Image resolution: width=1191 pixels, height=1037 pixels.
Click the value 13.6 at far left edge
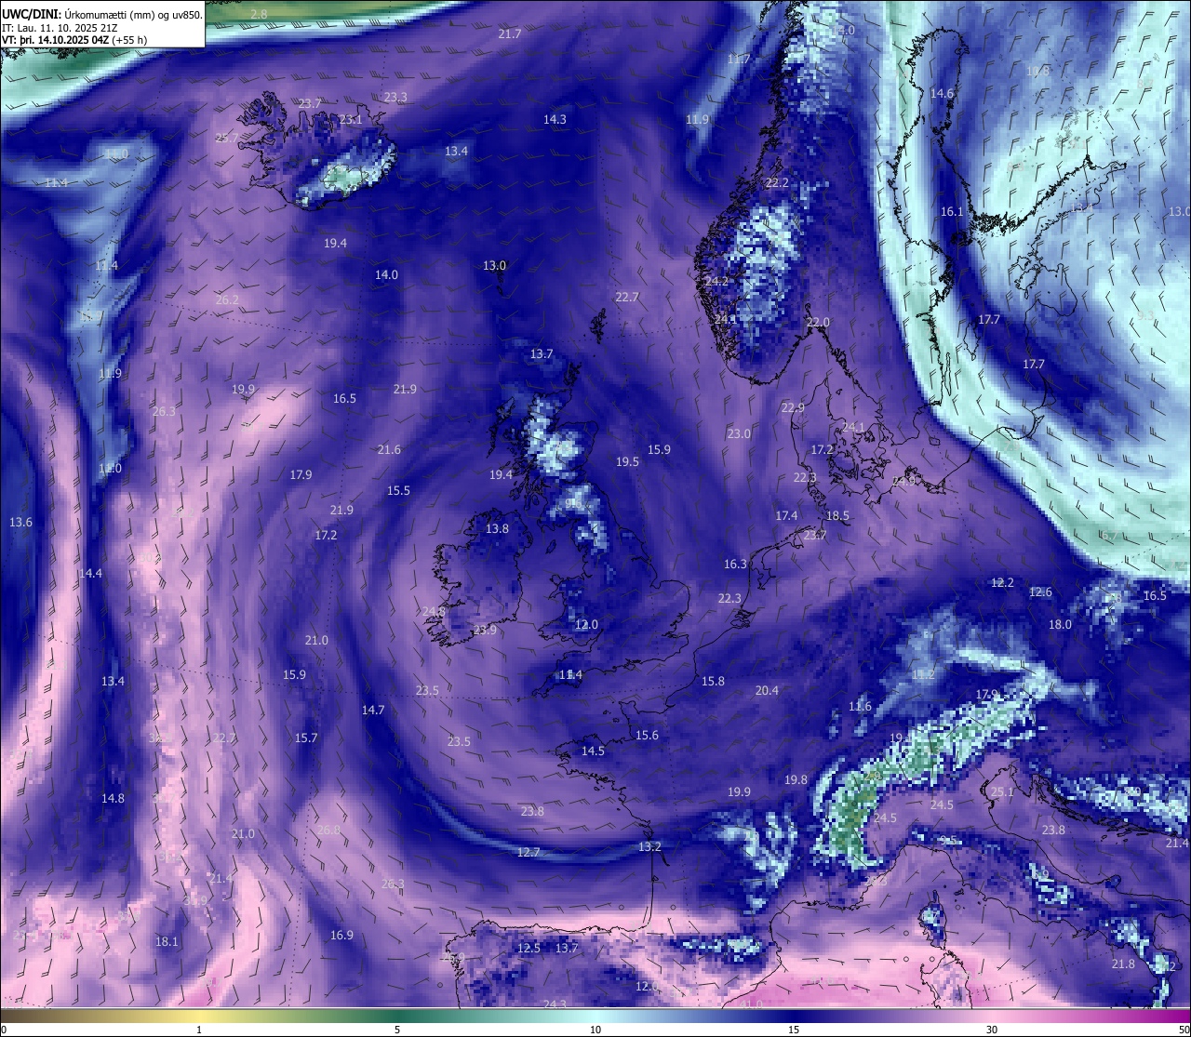point(20,523)
